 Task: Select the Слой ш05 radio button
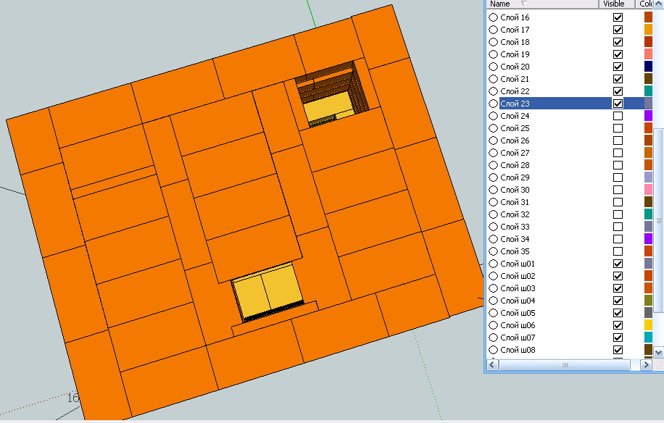pos(494,313)
